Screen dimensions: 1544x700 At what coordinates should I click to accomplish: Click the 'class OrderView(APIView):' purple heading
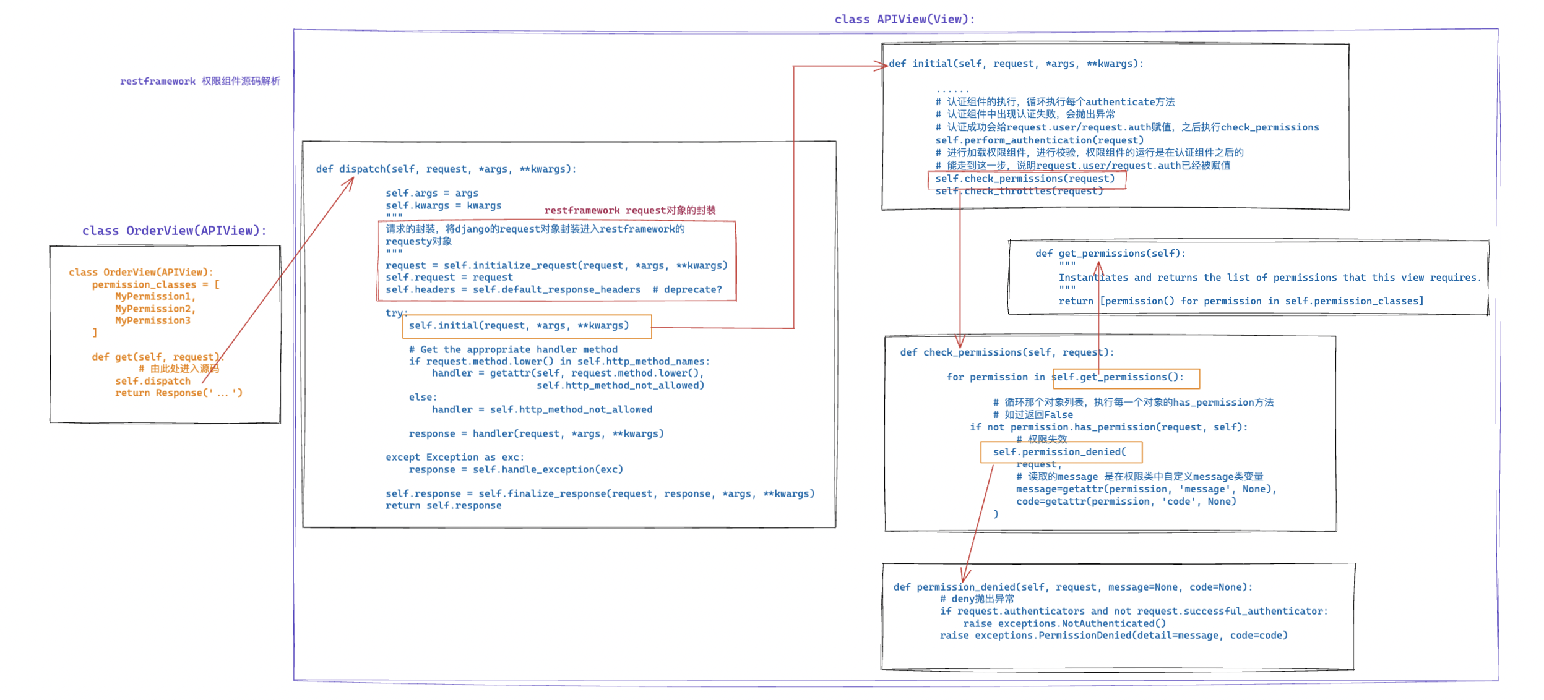click(x=174, y=231)
